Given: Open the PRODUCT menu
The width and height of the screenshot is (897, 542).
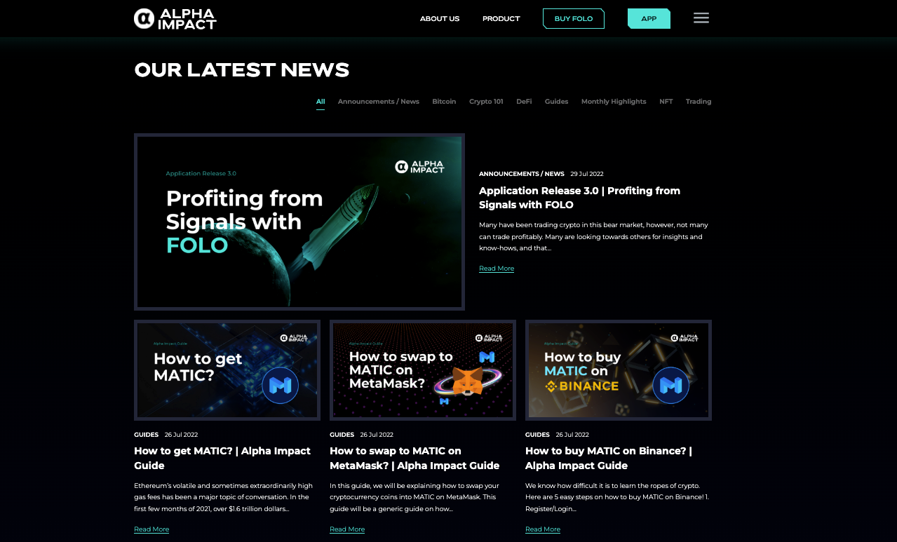Looking at the screenshot, I should pyautogui.click(x=501, y=19).
